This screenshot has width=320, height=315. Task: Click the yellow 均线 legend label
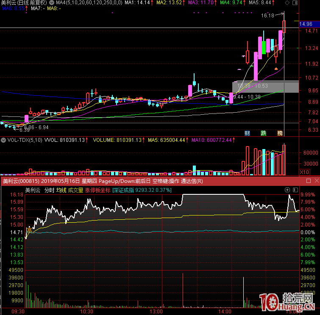(x=61, y=190)
